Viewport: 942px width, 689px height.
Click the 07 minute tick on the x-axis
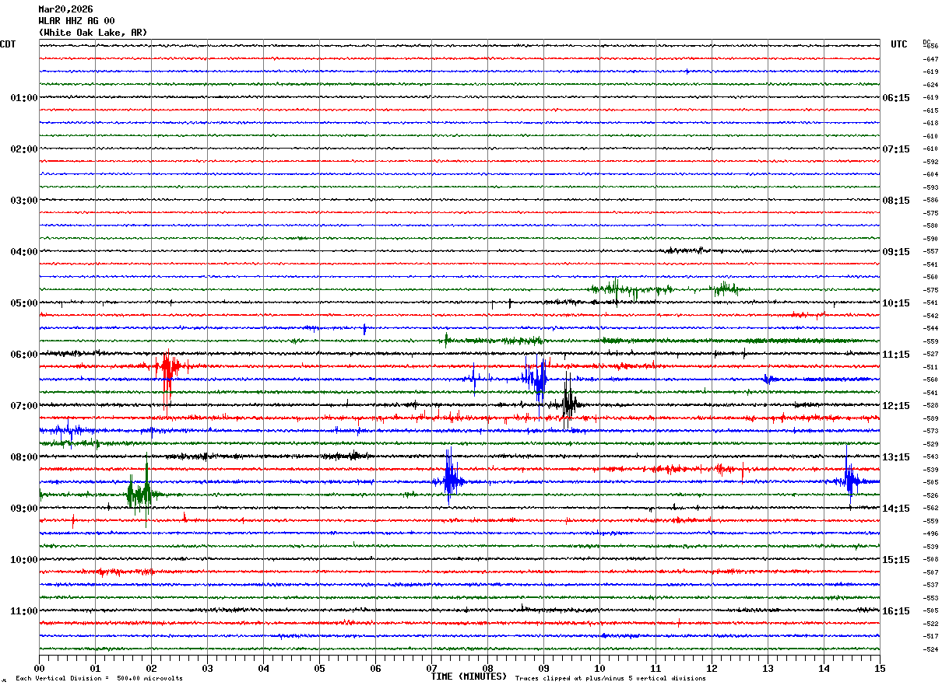pyautogui.click(x=432, y=668)
